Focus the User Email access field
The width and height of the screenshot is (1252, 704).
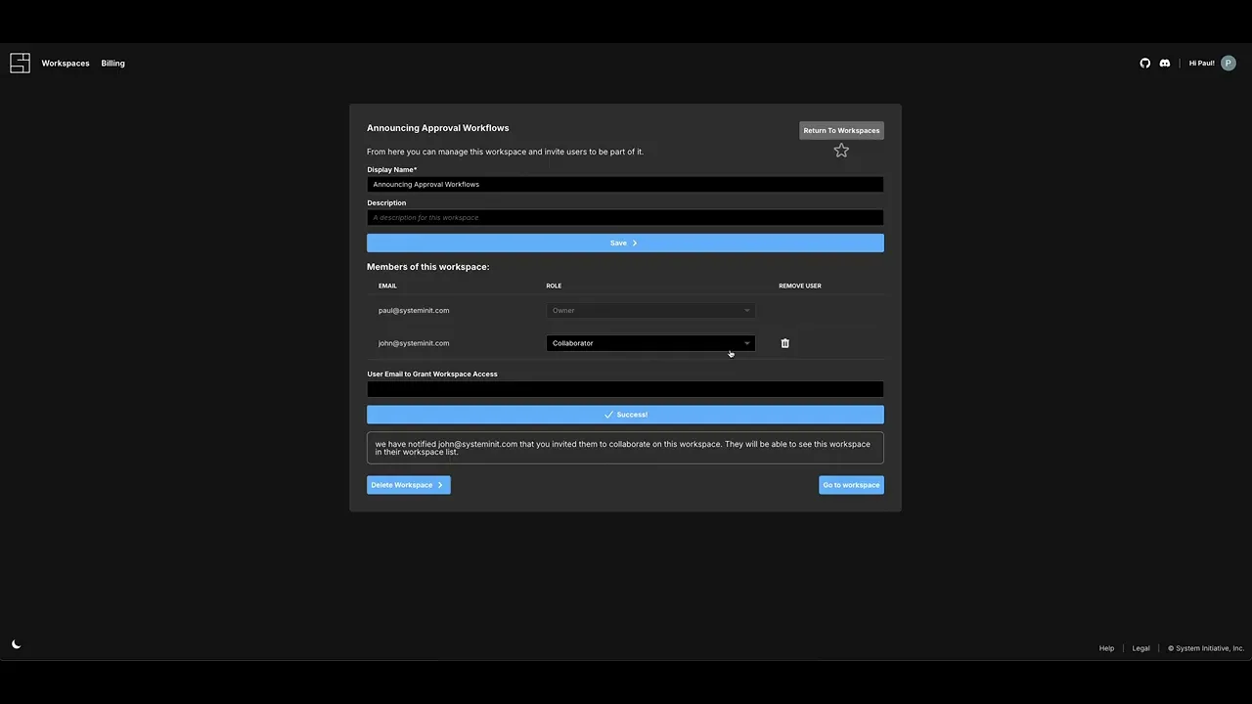(x=625, y=390)
